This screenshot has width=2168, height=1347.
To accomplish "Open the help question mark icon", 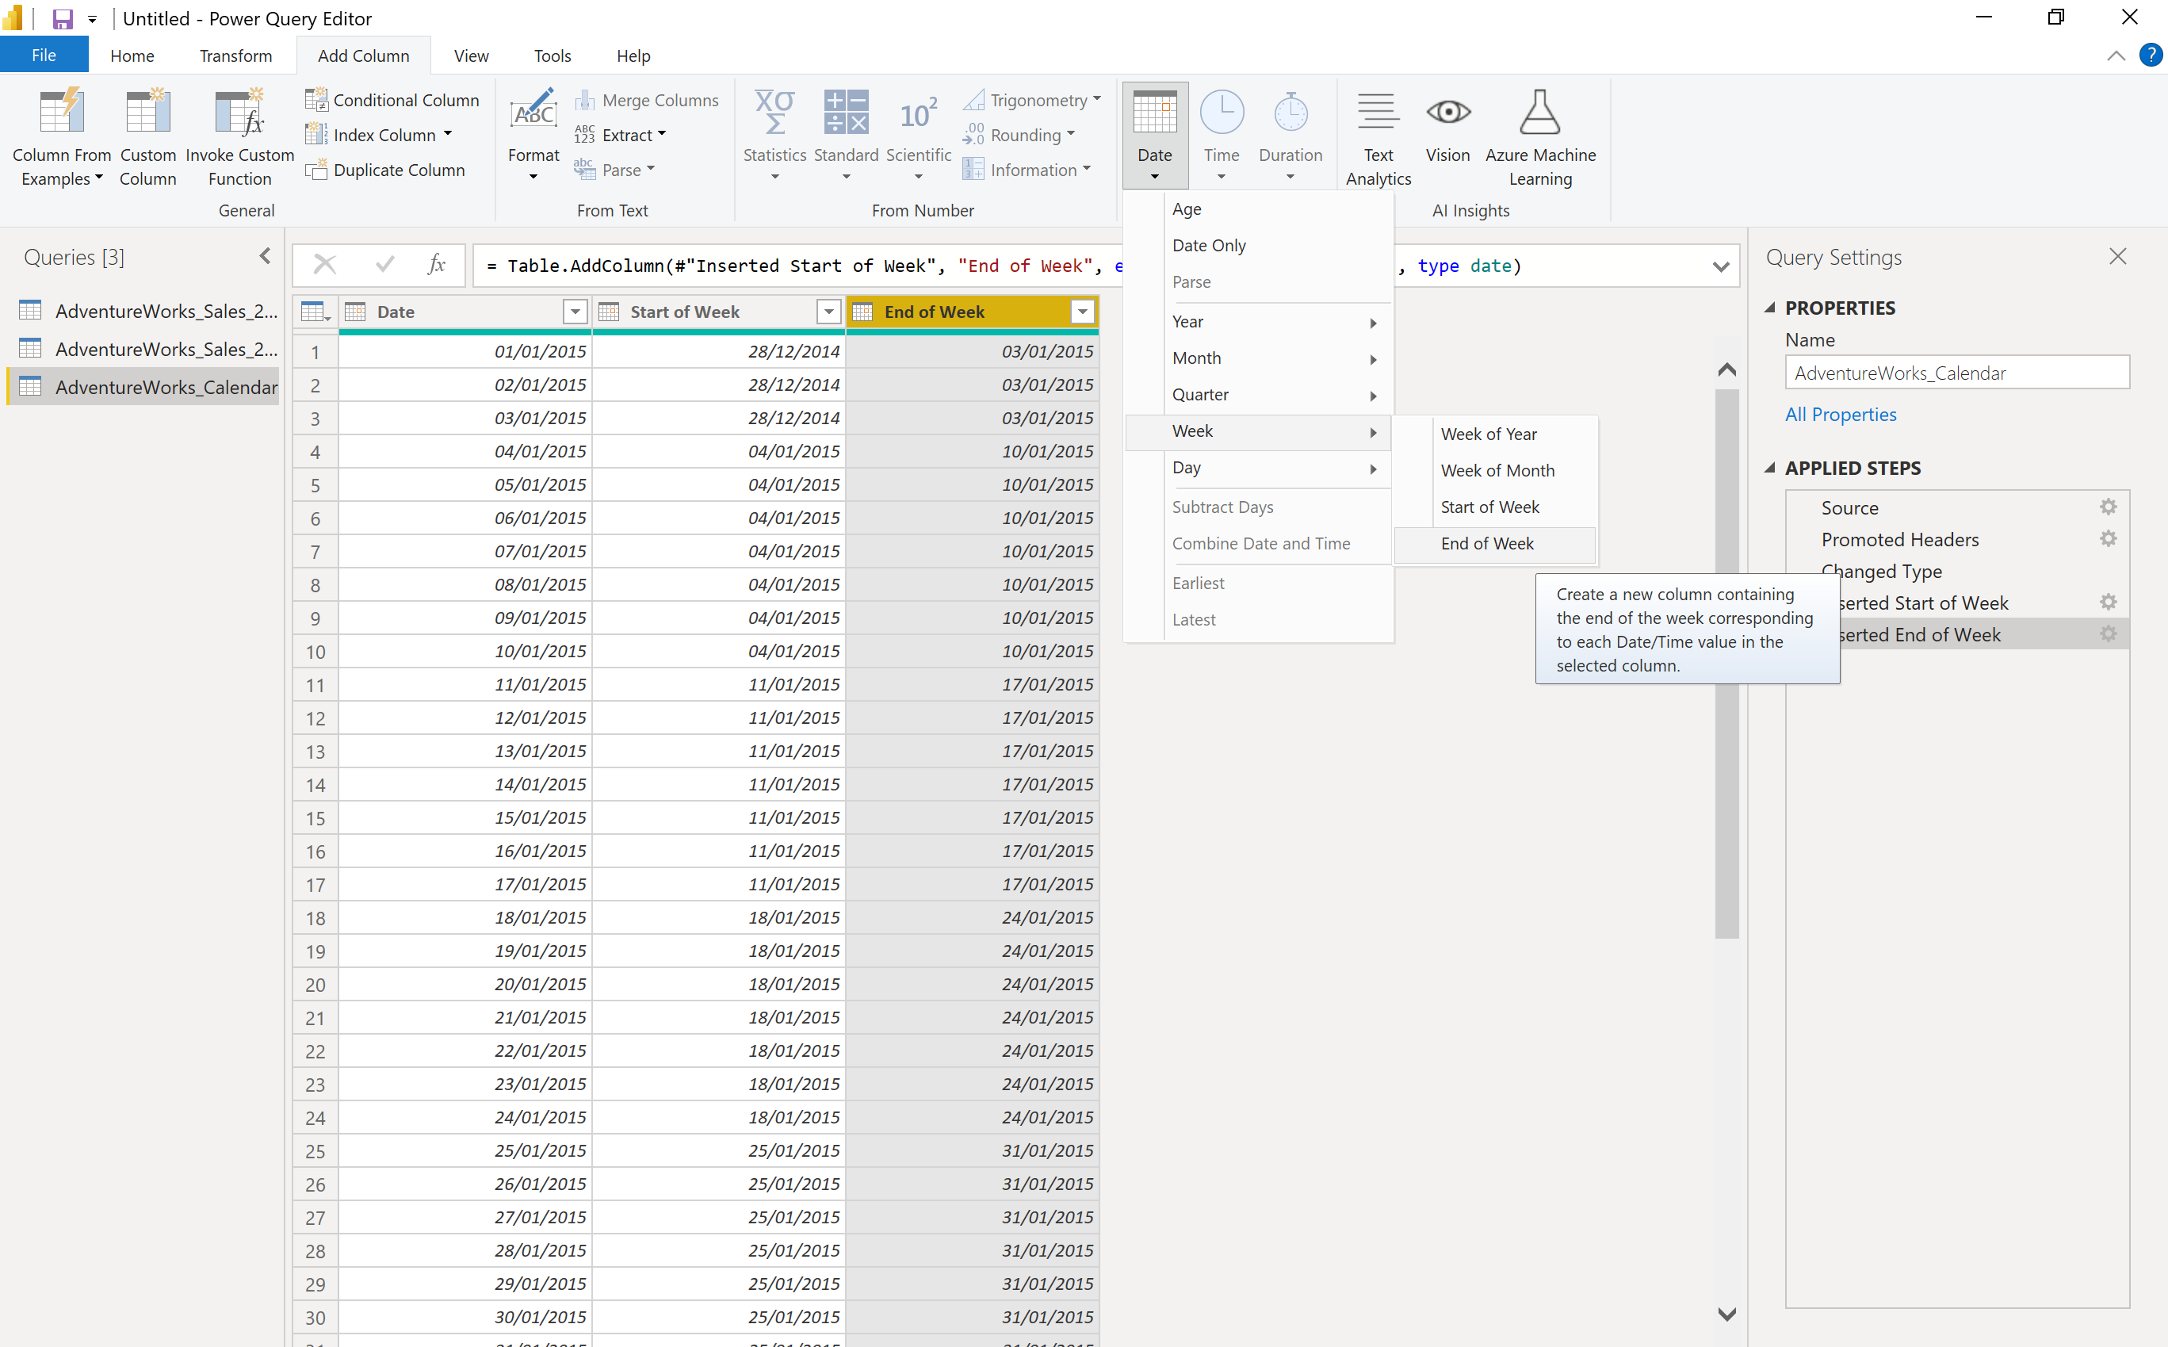I will click(2151, 55).
